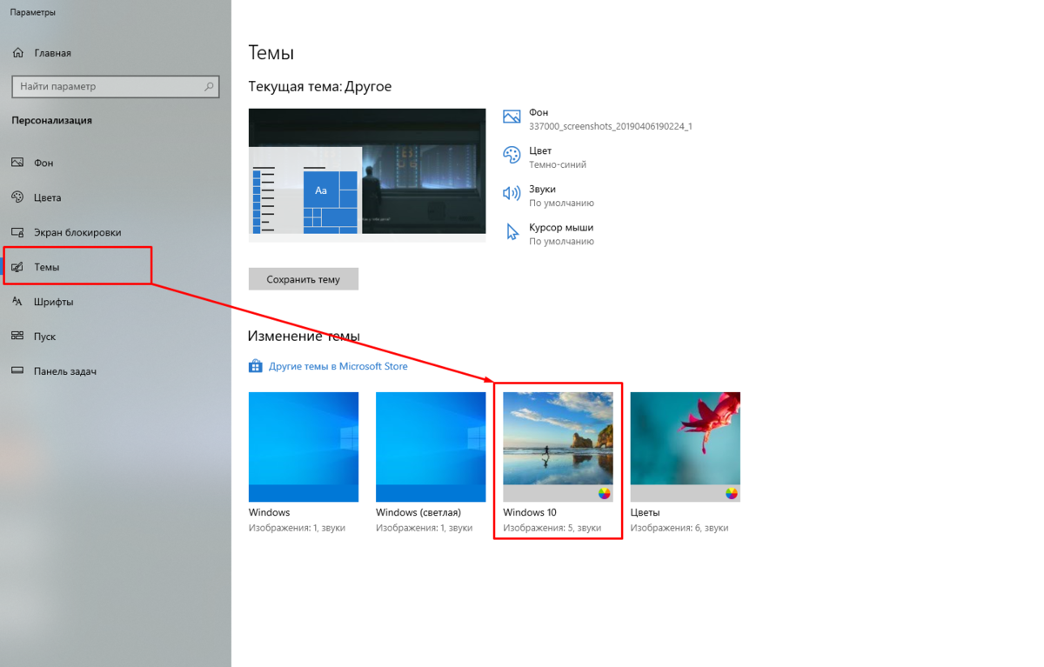The image size is (1044, 667).
Task: Click the palette icon beside Цвет setting
Action: pos(512,155)
